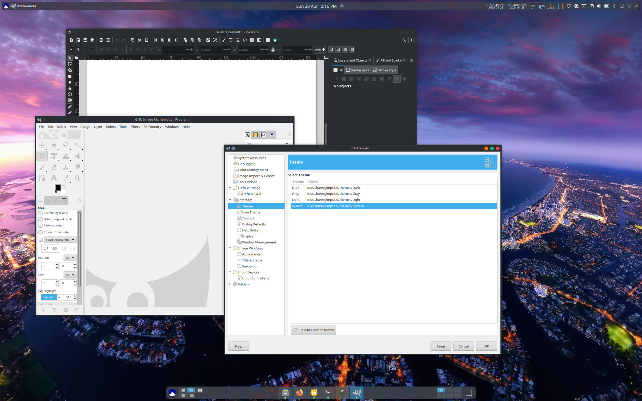Click OK in the Preferences dialog

click(487, 346)
